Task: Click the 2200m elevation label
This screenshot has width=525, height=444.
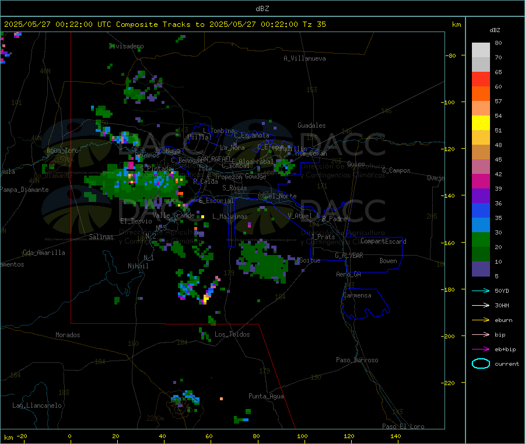Action: [x=155, y=418]
